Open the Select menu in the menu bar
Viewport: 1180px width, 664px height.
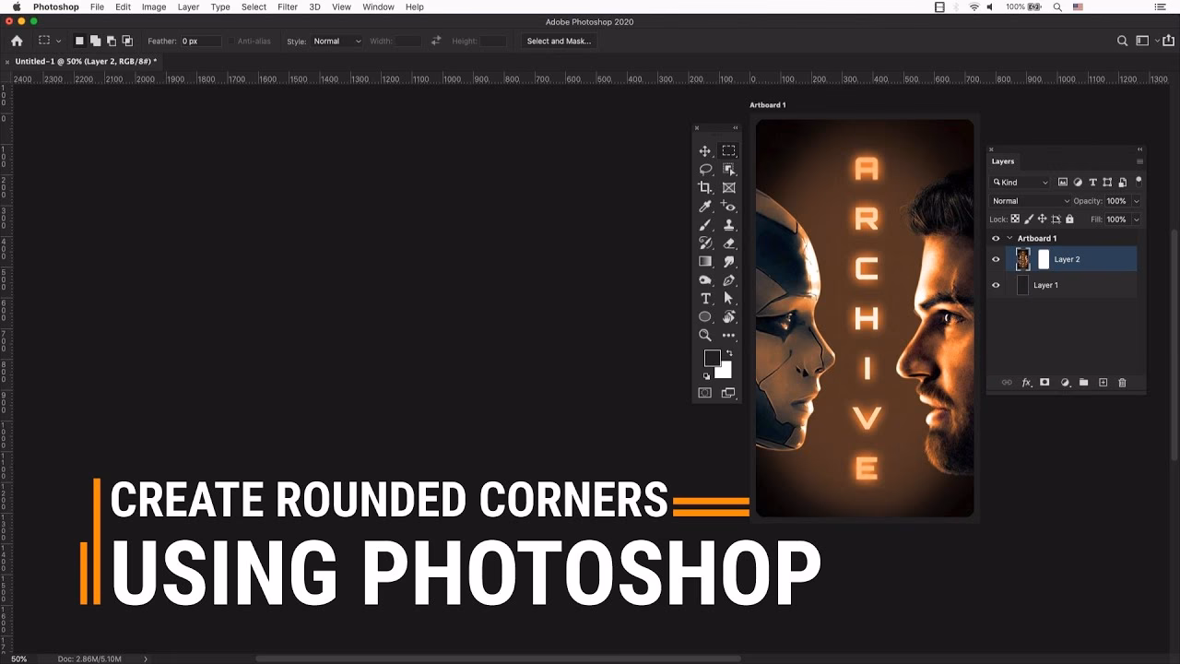(254, 6)
